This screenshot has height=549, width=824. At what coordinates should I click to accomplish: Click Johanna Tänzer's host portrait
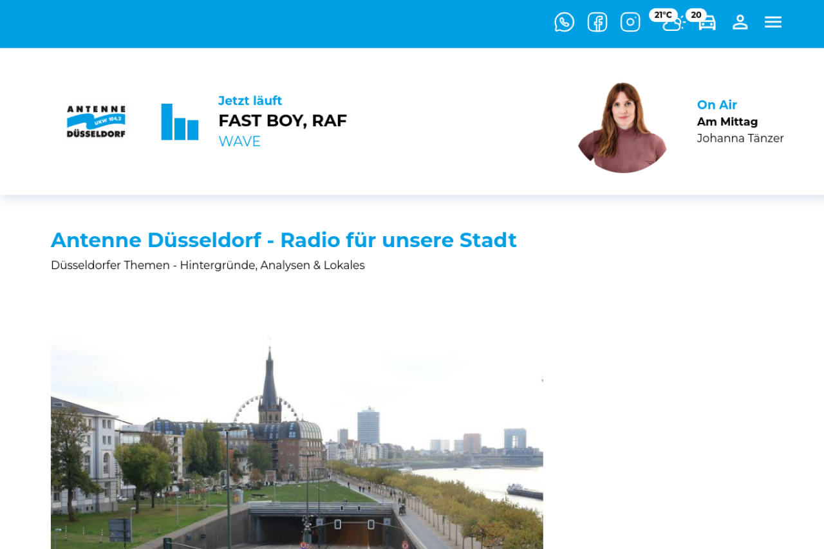pyautogui.click(x=623, y=127)
